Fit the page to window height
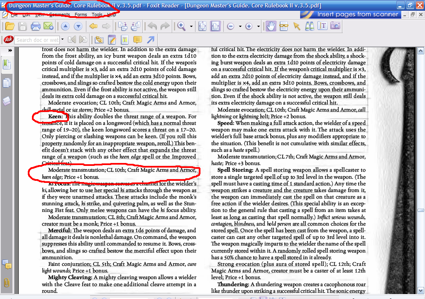Screen dimensions: 425x299 tap(203, 26)
